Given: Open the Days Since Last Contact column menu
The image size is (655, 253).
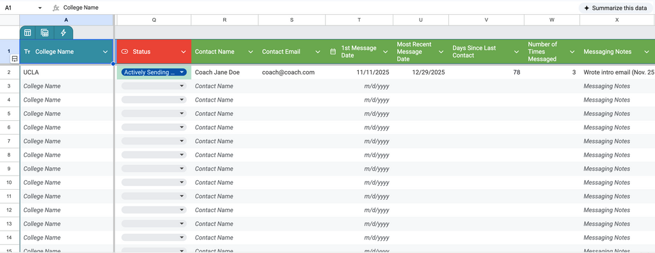Looking at the screenshot, I should (517, 52).
